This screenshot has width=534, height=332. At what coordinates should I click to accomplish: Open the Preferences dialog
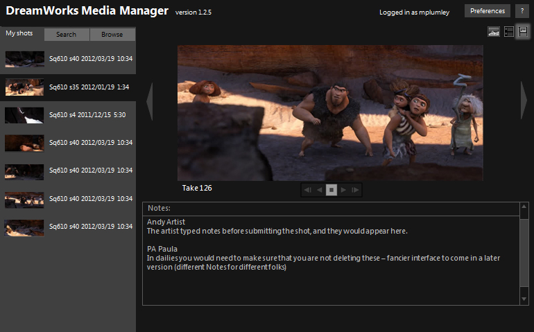tap(488, 11)
